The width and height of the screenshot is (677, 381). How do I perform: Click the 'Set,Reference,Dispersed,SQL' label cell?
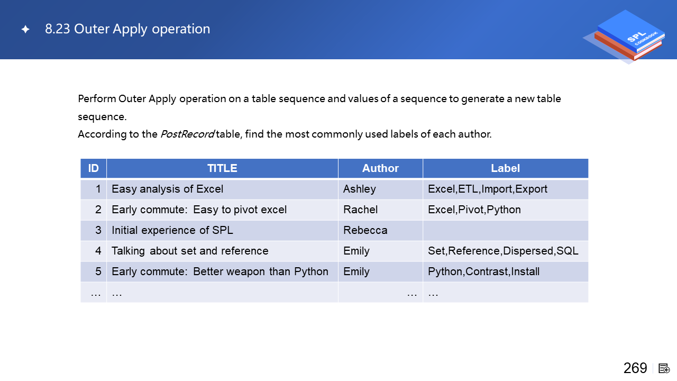pyautogui.click(x=503, y=251)
